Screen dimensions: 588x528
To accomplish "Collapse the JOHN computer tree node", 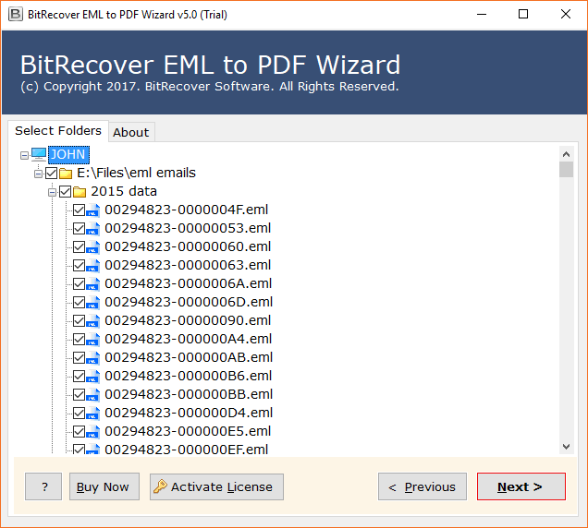I will click(24, 155).
